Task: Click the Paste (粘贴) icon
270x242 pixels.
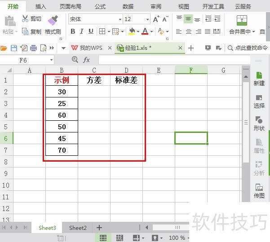Action: [x=10, y=21]
